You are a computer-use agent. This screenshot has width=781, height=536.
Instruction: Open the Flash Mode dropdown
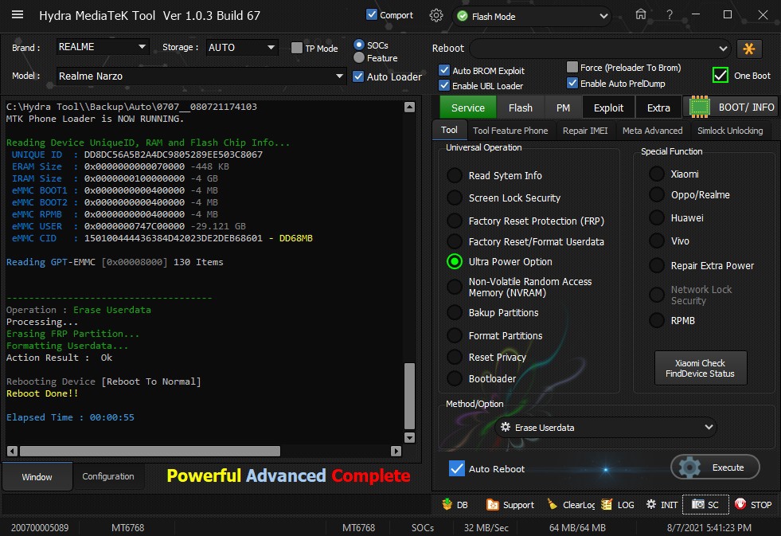(x=532, y=17)
